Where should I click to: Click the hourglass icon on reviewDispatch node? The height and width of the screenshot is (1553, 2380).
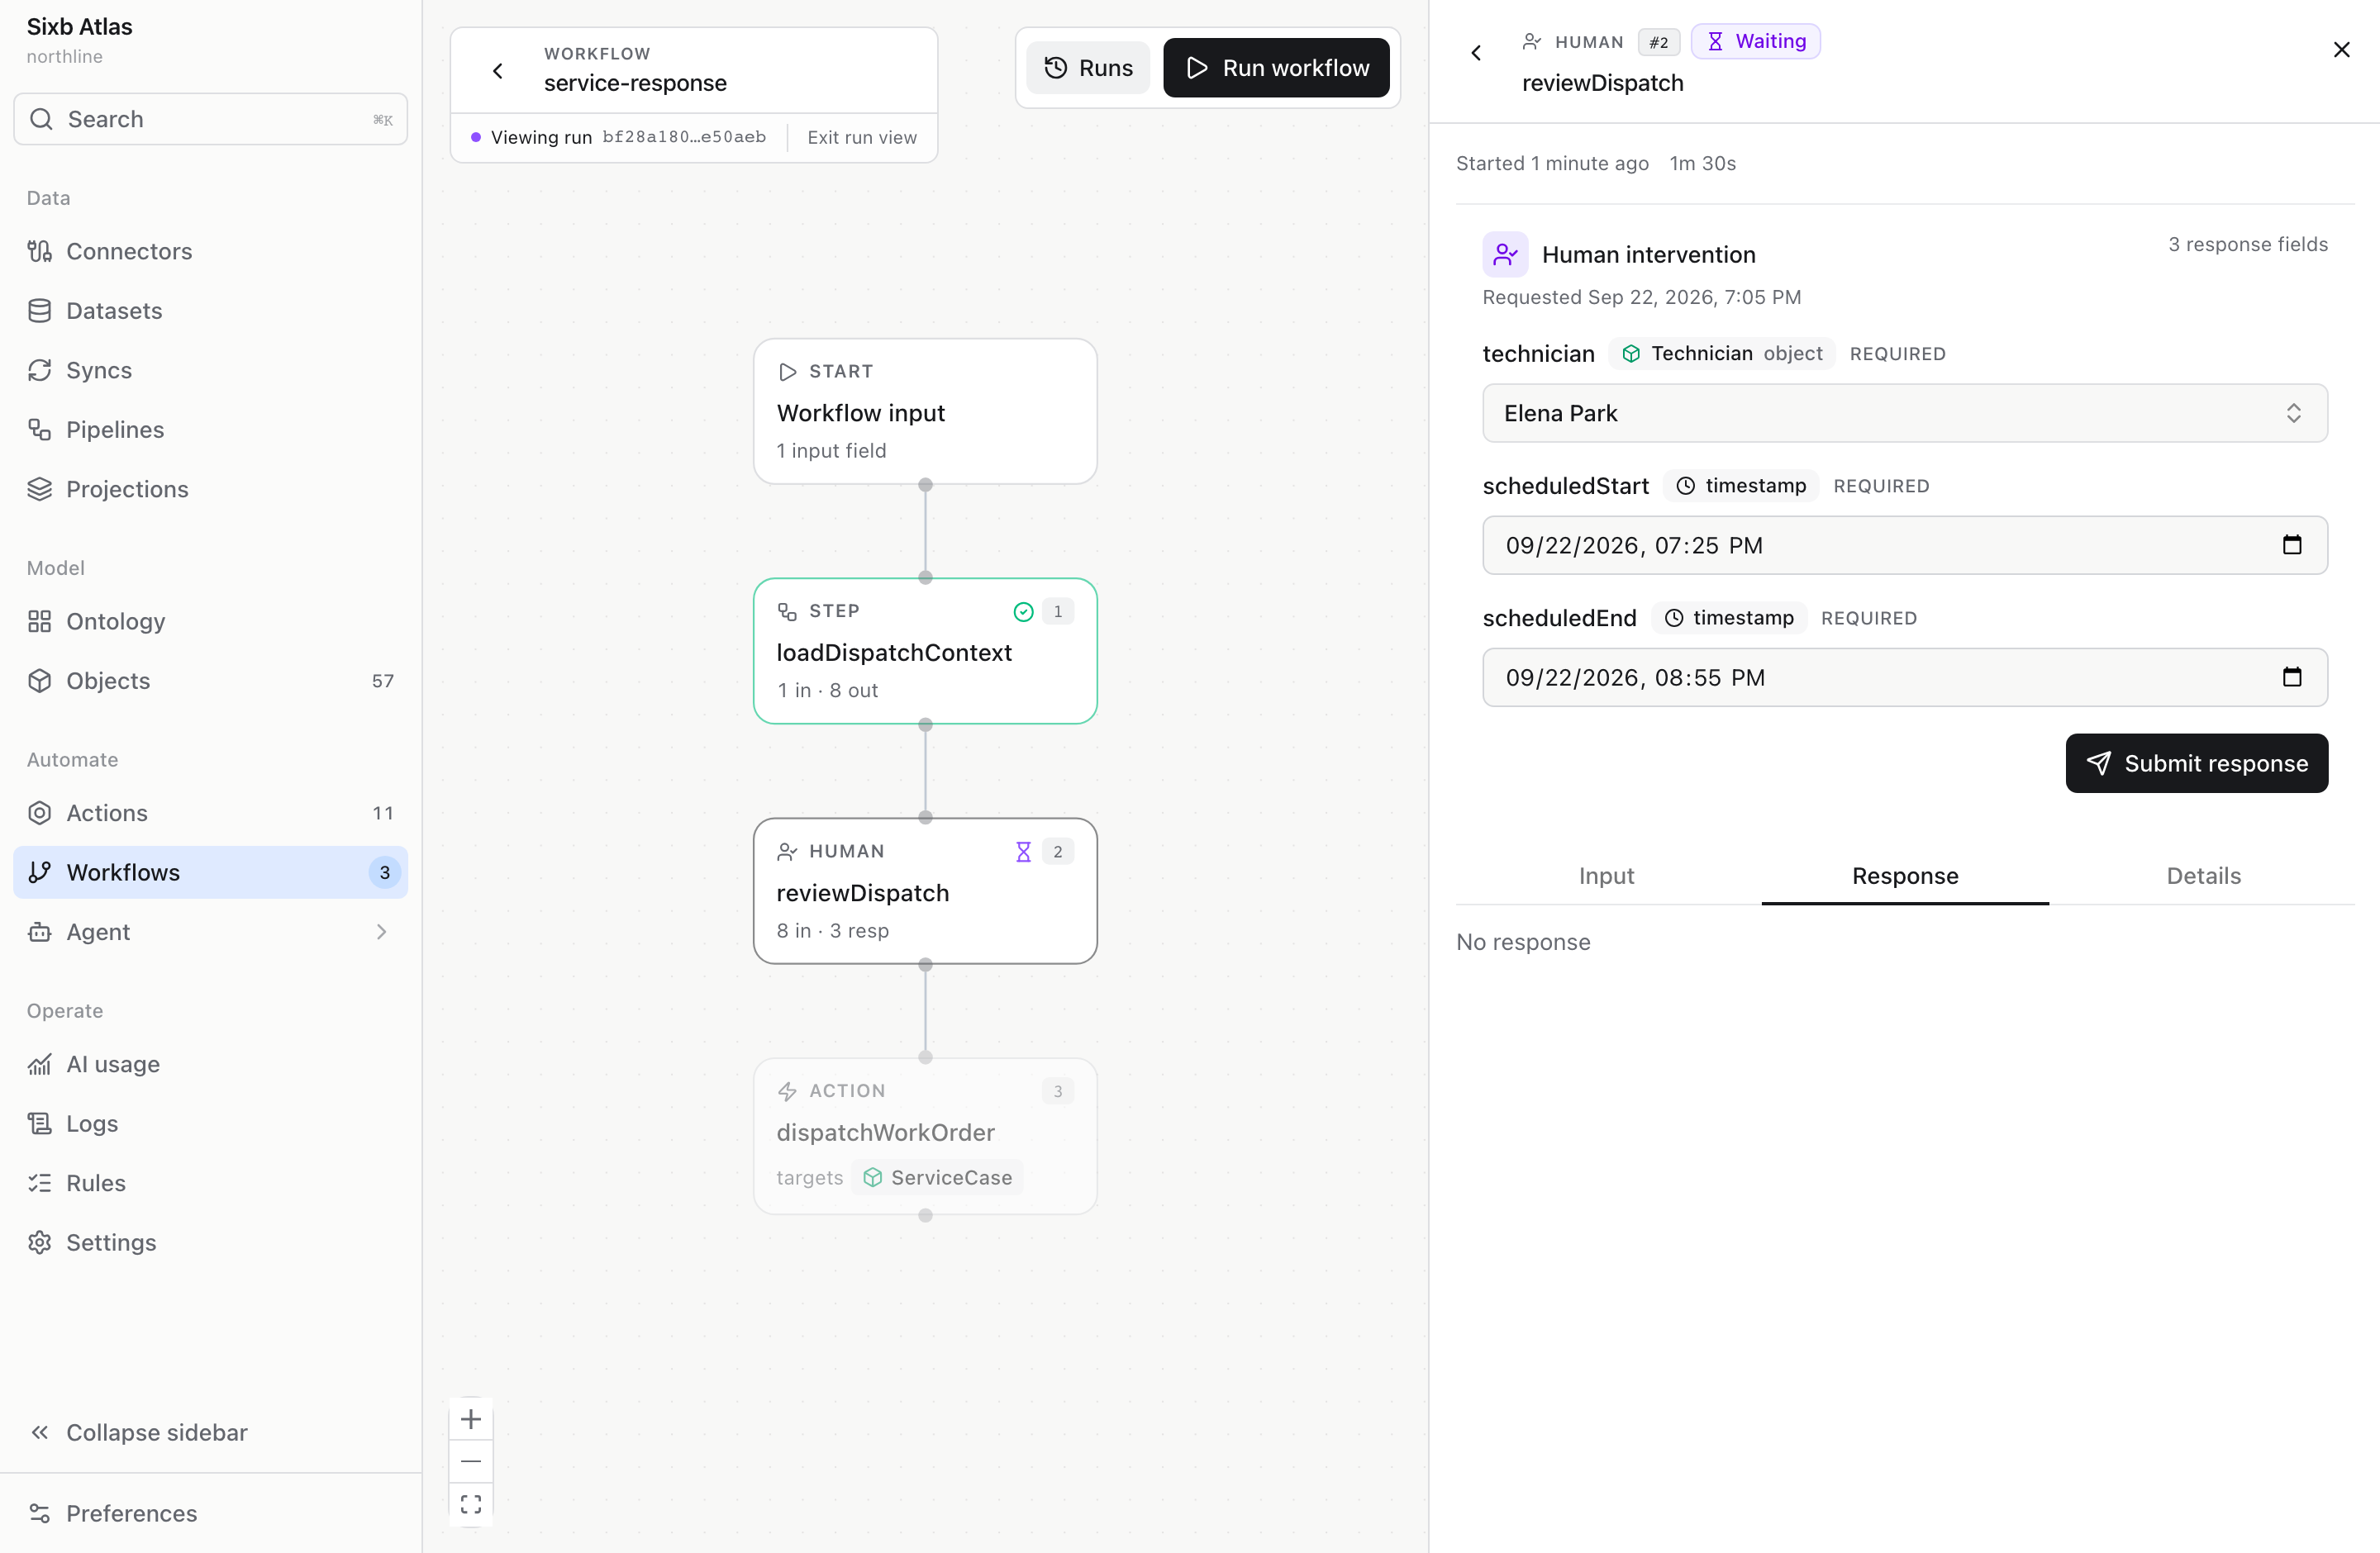click(1023, 852)
